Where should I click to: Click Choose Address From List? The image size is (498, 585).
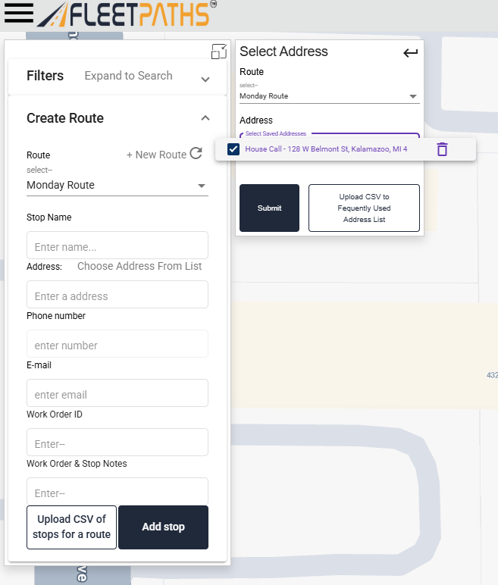click(x=139, y=266)
